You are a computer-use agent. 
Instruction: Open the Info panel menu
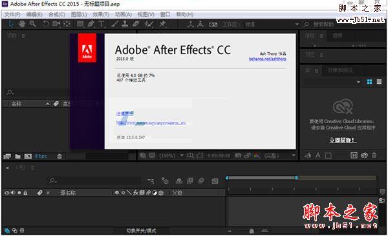pyautogui.click(x=321, y=36)
